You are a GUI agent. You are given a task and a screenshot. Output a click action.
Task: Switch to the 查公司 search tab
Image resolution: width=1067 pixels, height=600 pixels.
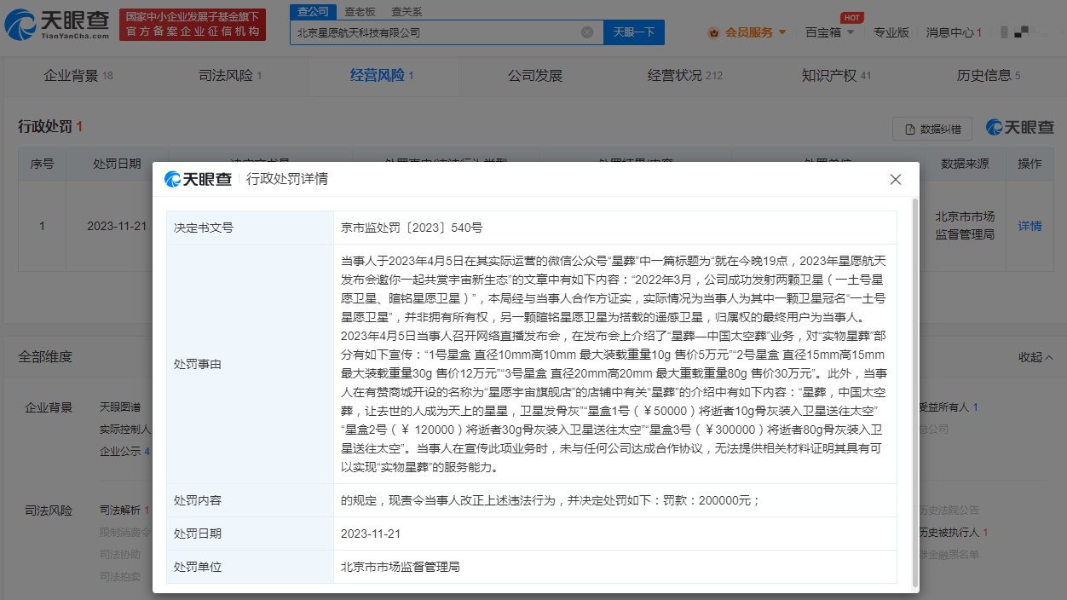click(314, 11)
